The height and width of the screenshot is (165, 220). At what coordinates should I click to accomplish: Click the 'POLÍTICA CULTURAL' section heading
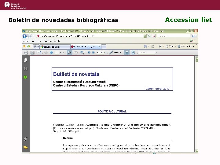click(x=112, y=112)
